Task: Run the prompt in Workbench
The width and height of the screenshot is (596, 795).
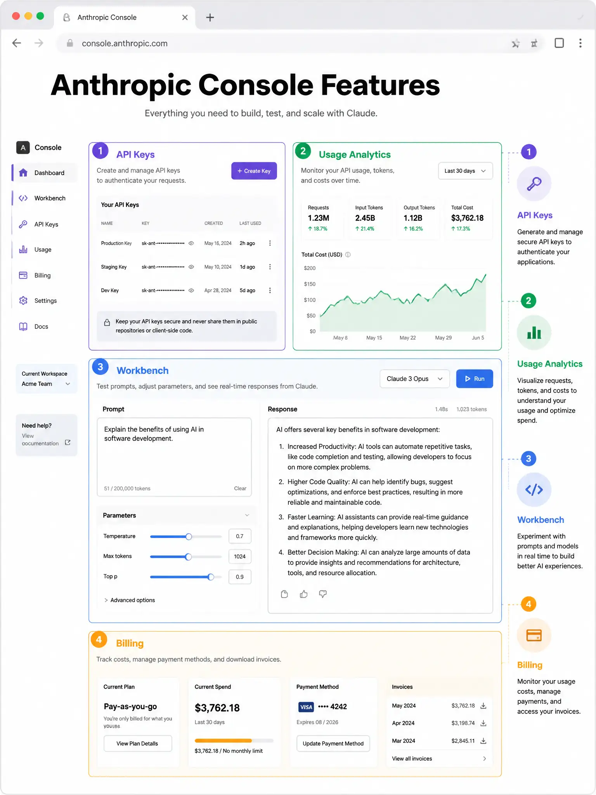Action: (475, 379)
